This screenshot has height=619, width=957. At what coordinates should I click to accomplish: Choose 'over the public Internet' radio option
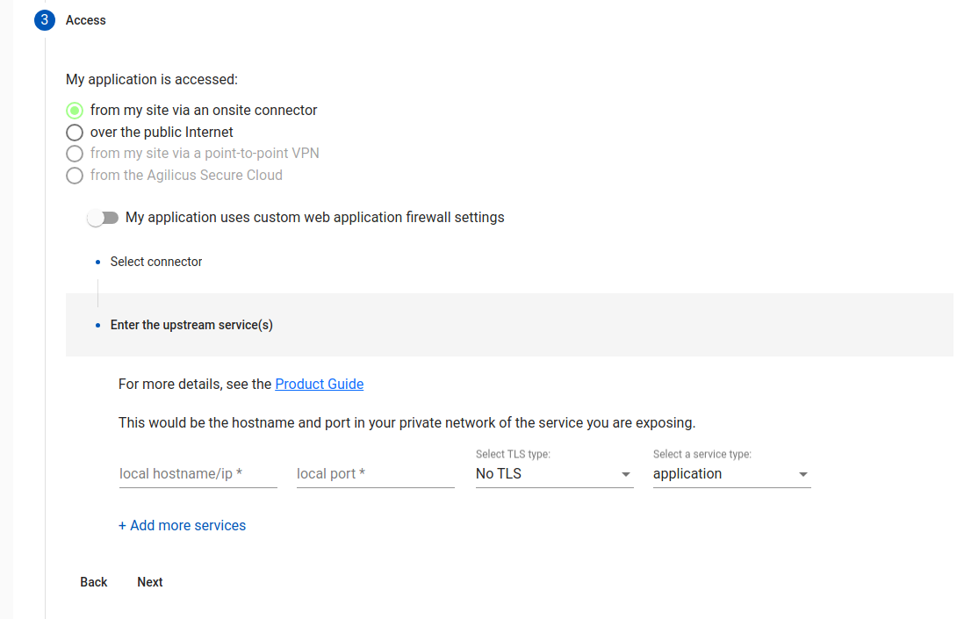(75, 133)
